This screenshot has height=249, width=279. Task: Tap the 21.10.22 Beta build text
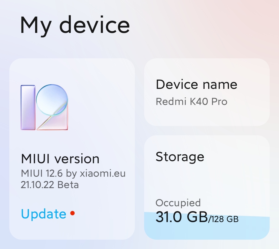pos(50,185)
